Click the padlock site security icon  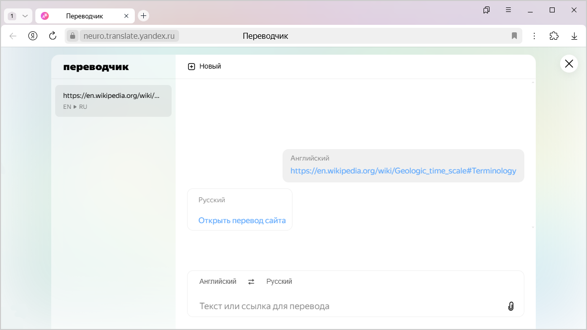pyautogui.click(x=73, y=36)
